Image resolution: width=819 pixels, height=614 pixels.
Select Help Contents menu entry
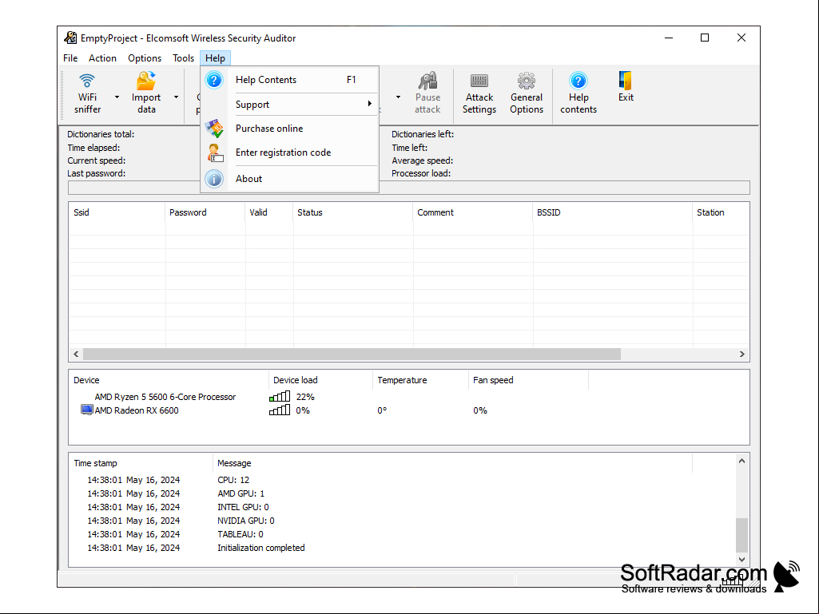coord(289,80)
